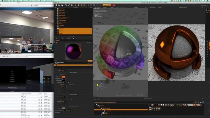Click the search field in the video call window
The height and width of the screenshot is (118, 210).
point(43,5)
